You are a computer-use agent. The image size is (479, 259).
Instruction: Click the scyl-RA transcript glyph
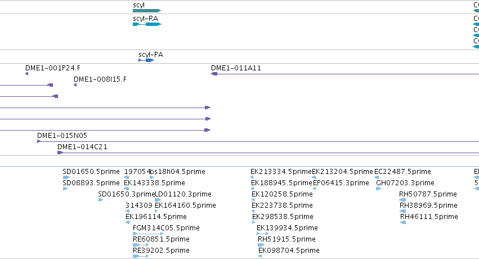click(x=147, y=24)
